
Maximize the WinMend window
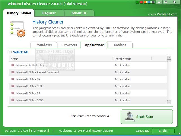tap(166, 2)
